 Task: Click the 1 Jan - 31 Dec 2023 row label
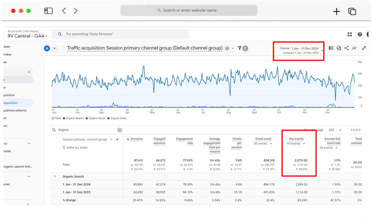[76, 192]
